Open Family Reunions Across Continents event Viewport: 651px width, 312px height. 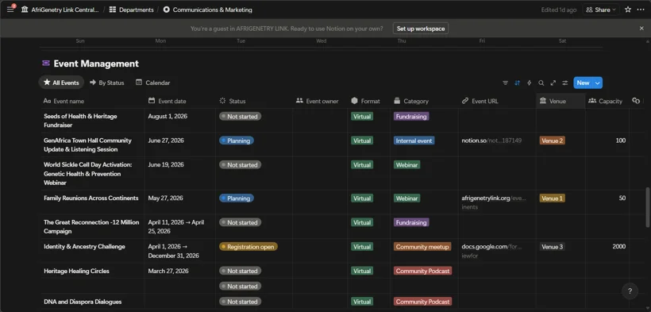click(91, 198)
